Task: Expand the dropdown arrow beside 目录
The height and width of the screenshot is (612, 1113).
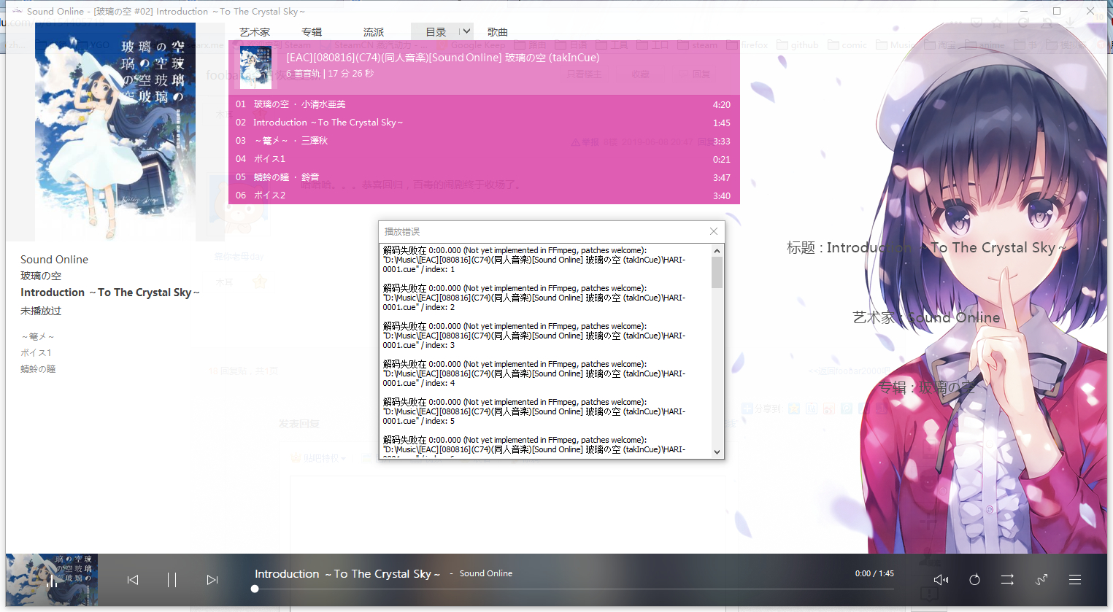Action: click(466, 31)
